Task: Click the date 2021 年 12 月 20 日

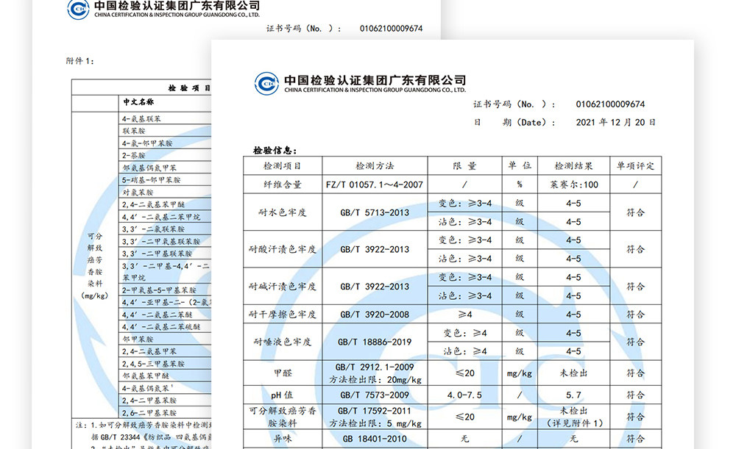Action: point(615,122)
